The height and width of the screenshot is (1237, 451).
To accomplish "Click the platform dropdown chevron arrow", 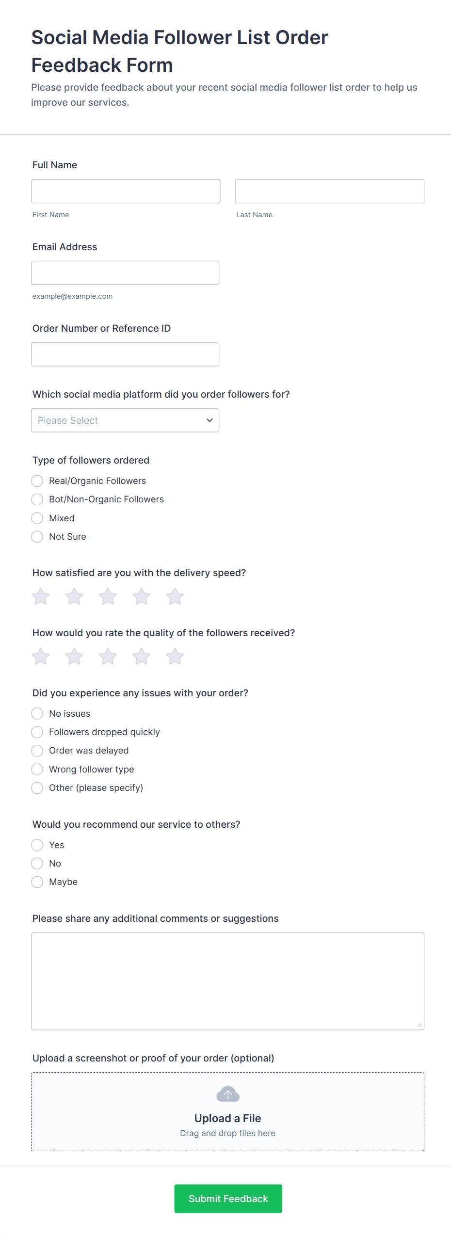I will [x=209, y=420].
